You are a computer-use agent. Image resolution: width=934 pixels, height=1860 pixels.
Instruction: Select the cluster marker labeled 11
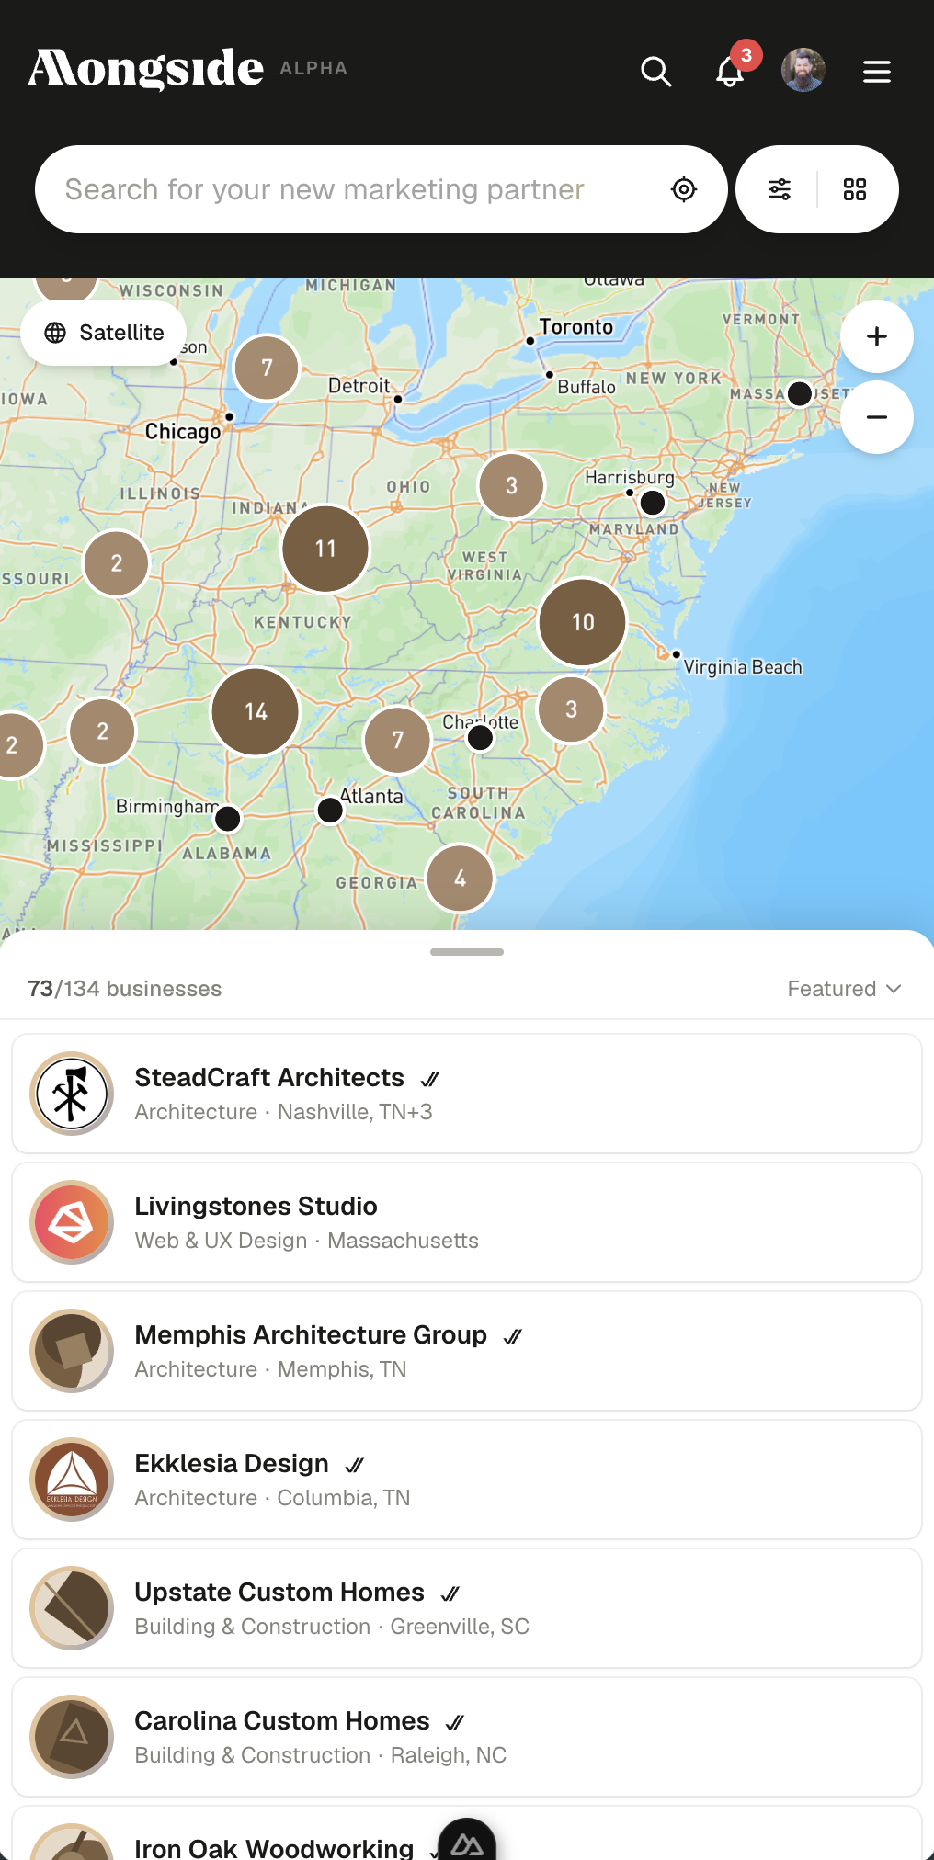(x=325, y=549)
